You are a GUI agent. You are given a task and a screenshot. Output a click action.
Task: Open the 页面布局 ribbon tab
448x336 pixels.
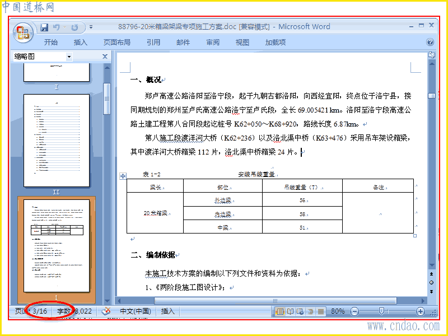point(117,43)
